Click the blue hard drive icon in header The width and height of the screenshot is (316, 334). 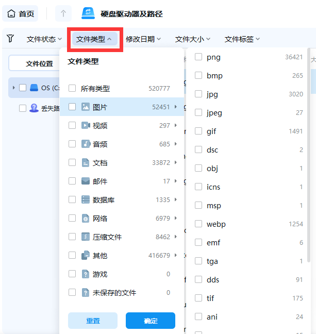point(88,13)
